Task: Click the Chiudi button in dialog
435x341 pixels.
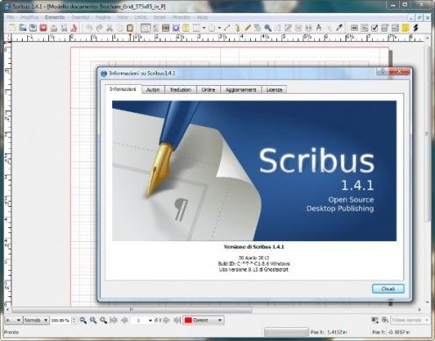Action: coord(389,288)
